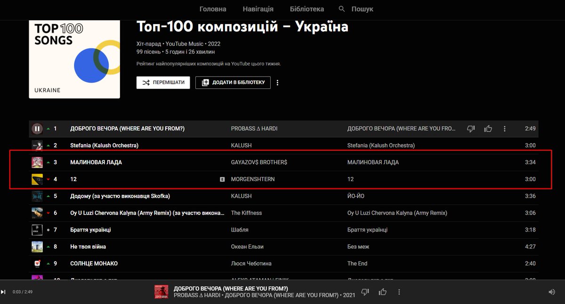Image resolution: width=565 pixels, height=304 pixels.
Task: Click title ДОБРОГО ВЕЧОРА in player bar
Action: pos(231,288)
